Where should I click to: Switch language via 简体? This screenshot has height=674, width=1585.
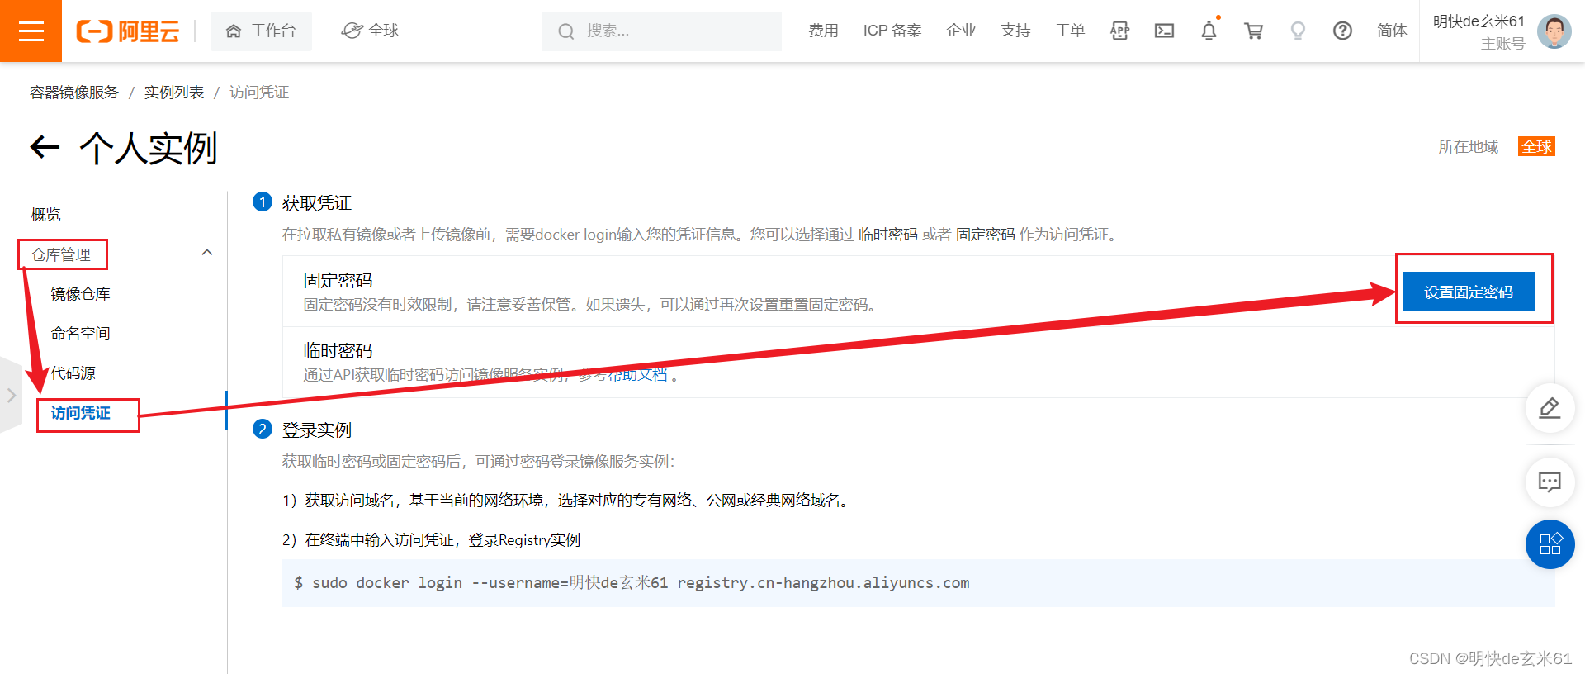click(1392, 31)
